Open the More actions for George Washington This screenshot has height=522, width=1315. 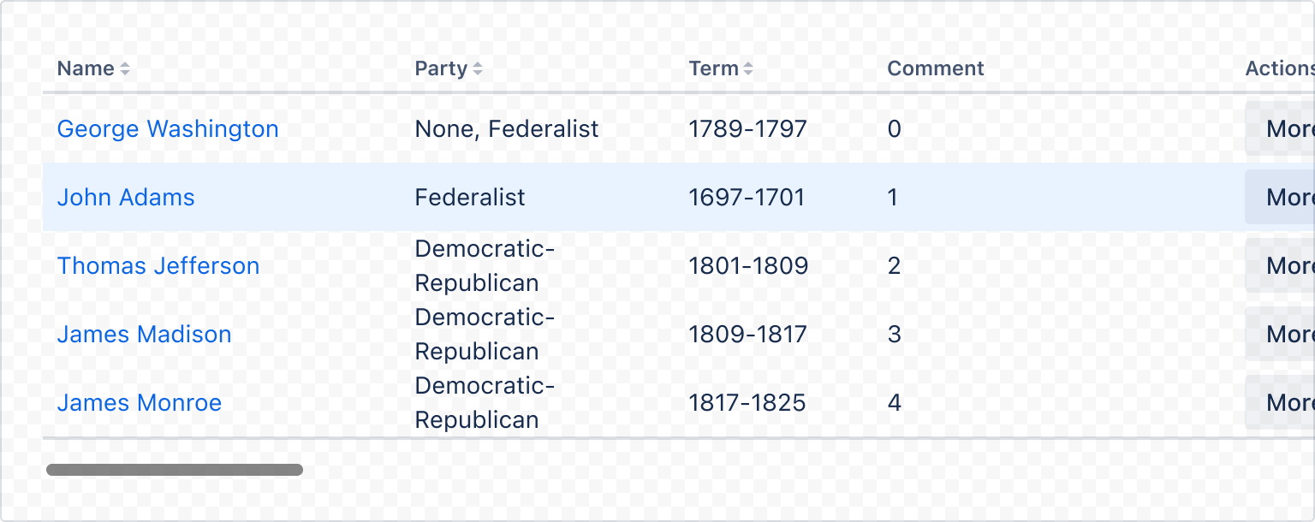pyautogui.click(x=1284, y=128)
